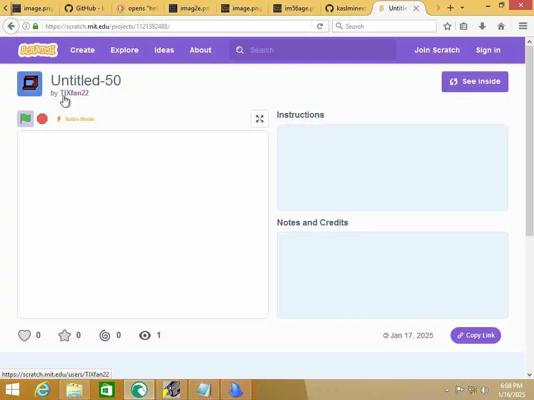Open File Explorer from taskbar
This screenshot has height=400, width=534.
point(75,390)
